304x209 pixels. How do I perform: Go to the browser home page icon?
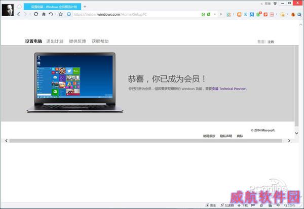coord(44,14)
